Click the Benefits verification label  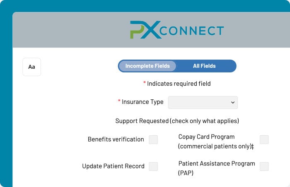pyautogui.click(x=116, y=139)
